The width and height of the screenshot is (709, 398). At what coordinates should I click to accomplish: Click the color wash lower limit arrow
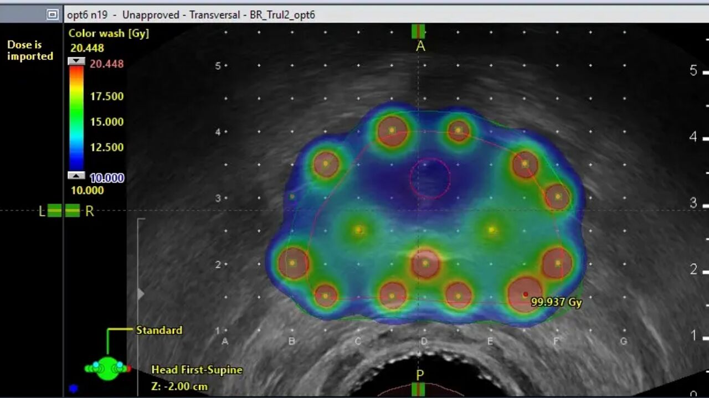tap(76, 175)
